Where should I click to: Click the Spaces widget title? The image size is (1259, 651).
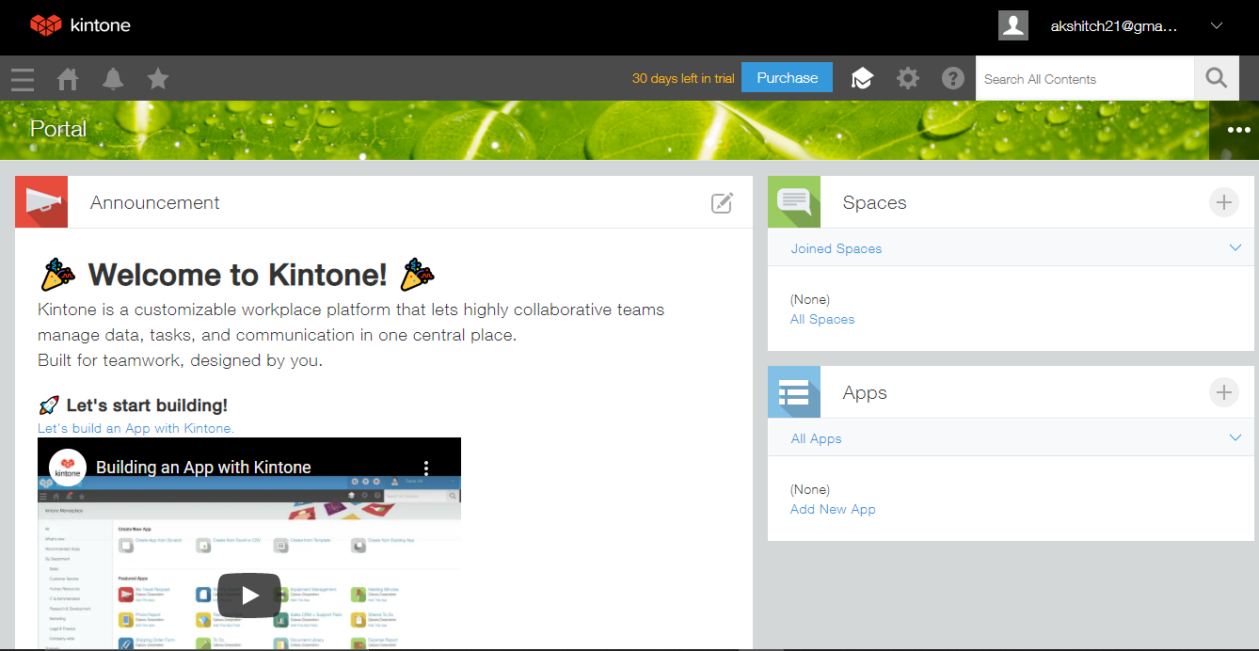coord(874,202)
